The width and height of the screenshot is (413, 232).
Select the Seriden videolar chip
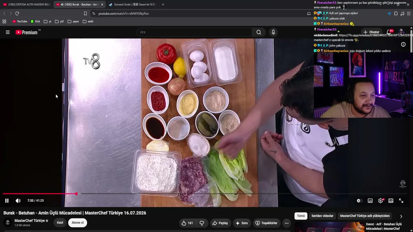pos(322,216)
